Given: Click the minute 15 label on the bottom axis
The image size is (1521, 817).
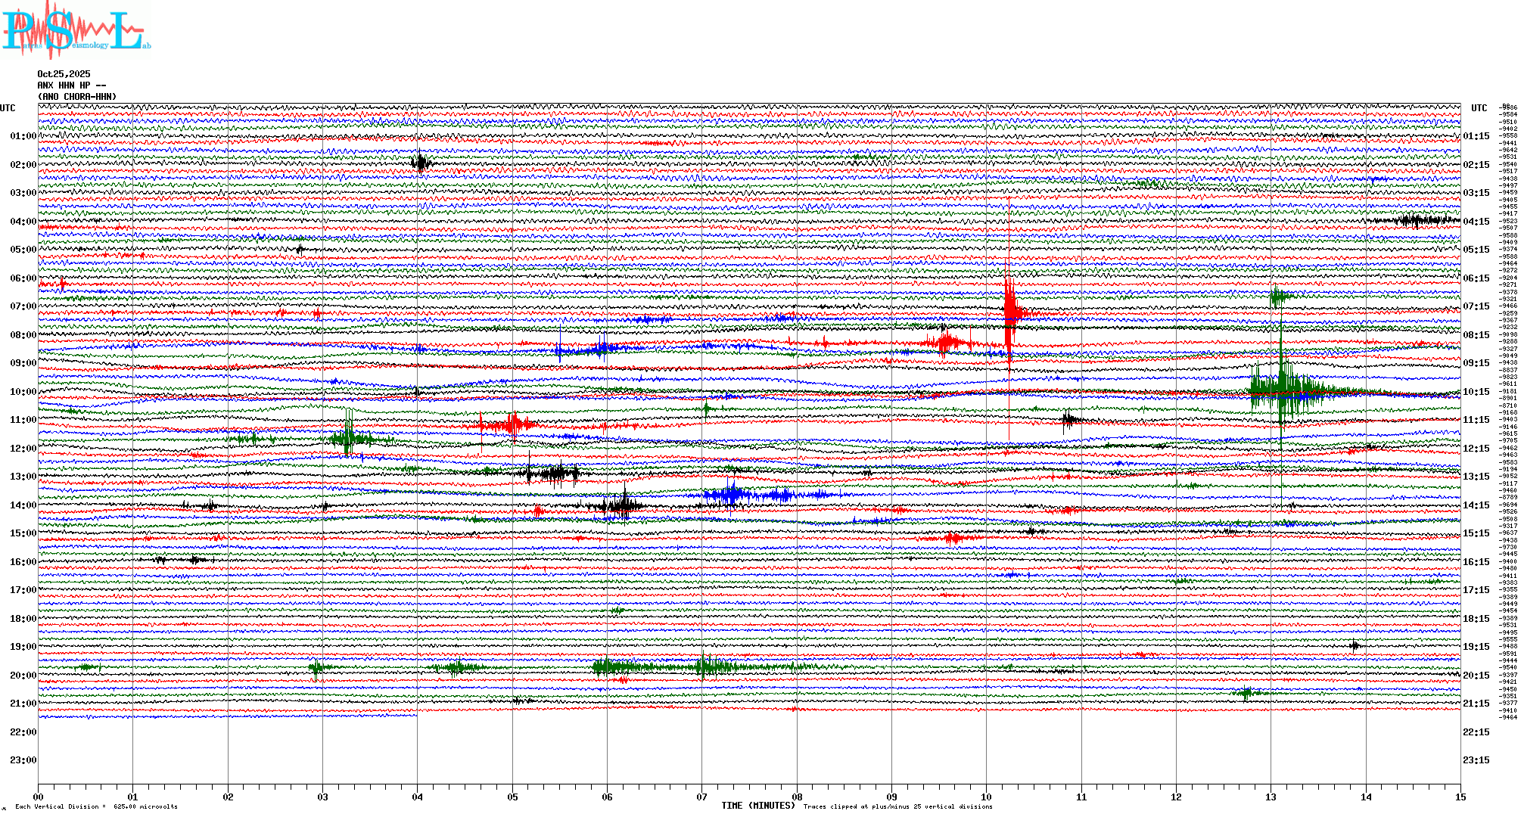Looking at the screenshot, I should 1460,797.
